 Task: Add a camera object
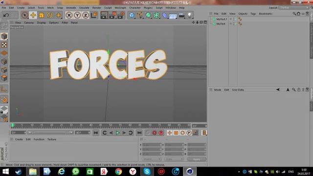point(181,15)
